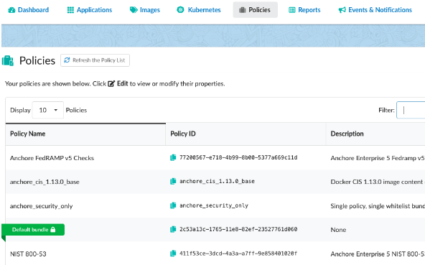Click policy ID 2c53a13c-1765-11e8 text
Image resolution: width=425 pixels, height=265 pixels.
tap(238, 230)
